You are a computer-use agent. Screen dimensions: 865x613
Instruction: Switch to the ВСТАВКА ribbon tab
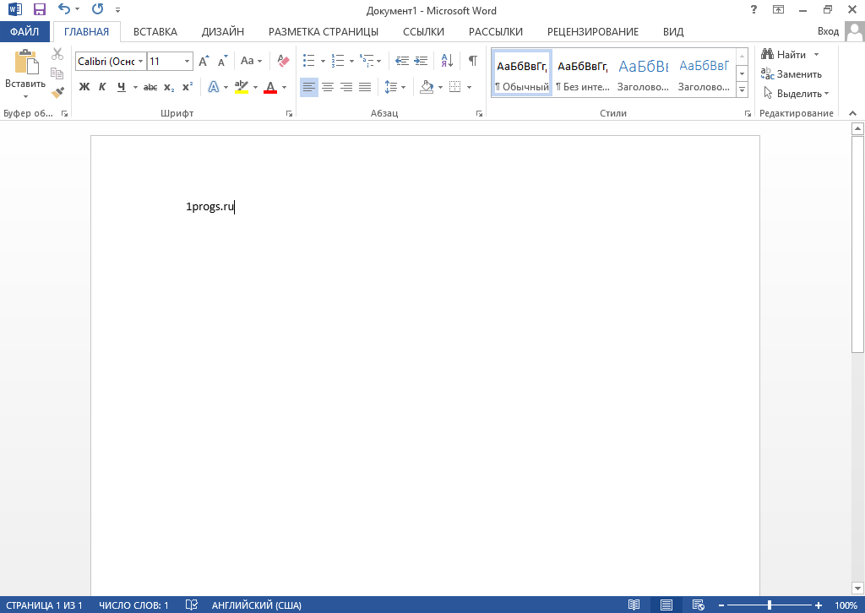(155, 31)
